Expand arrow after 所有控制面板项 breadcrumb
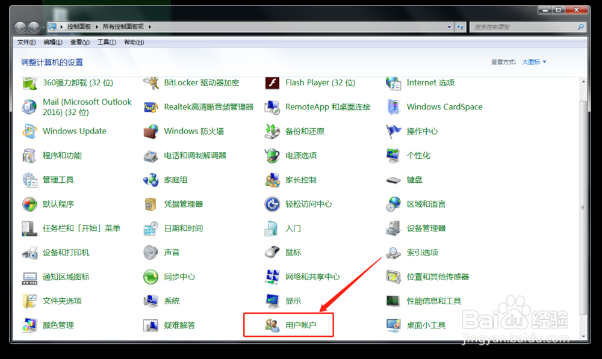Image resolution: width=602 pixels, height=359 pixels. pyautogui.click(x=150, y=26)
